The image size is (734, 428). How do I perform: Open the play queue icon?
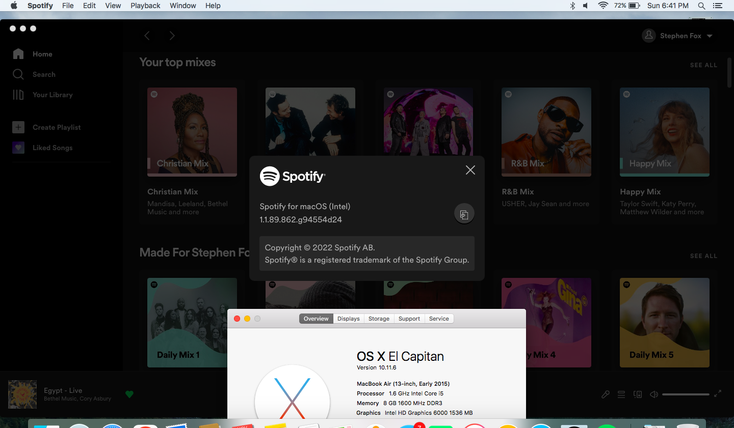621,394
